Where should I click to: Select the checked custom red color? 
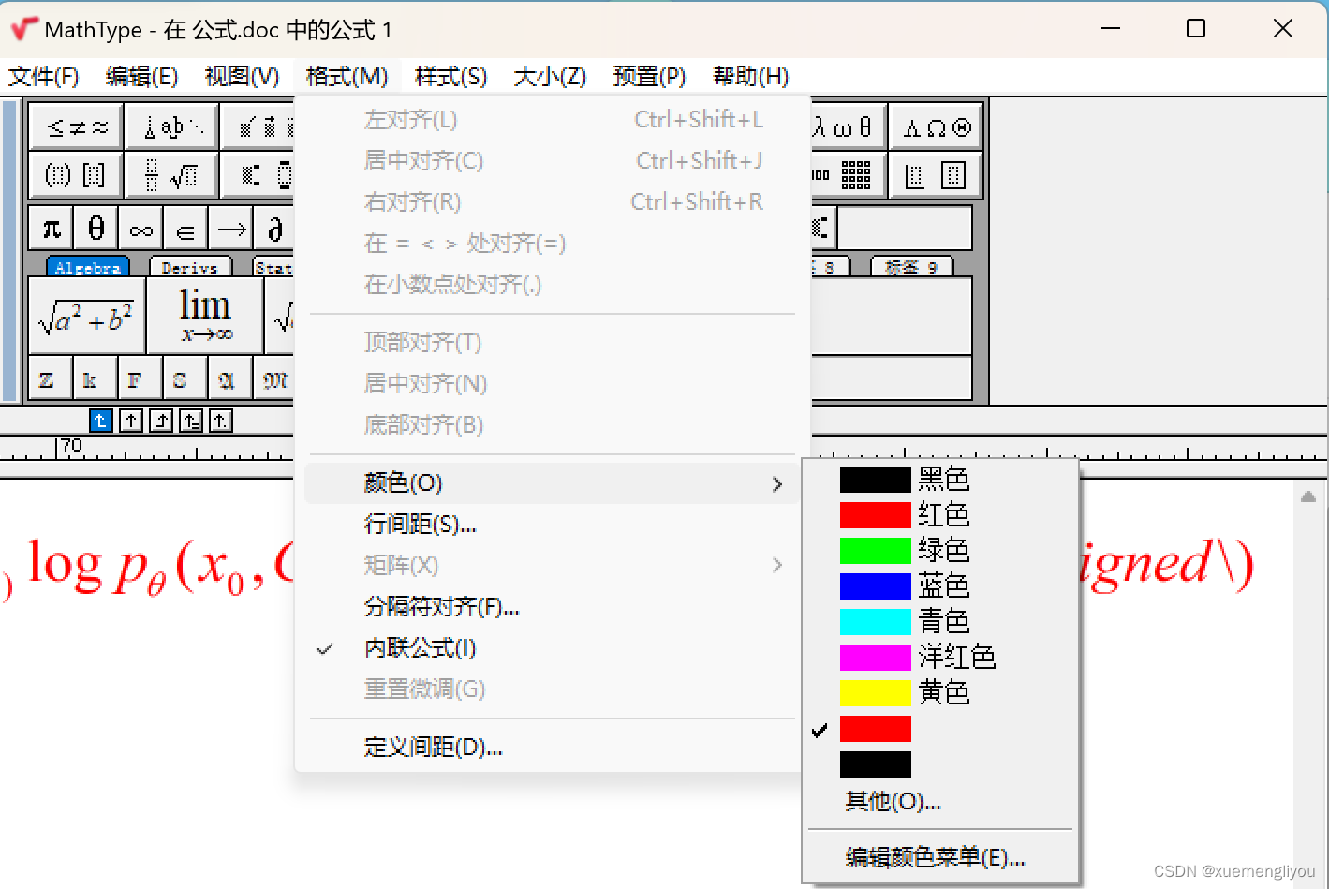pyautogui.click(x=875, y=729)
